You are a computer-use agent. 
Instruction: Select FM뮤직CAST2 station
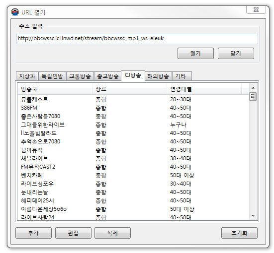(x=133, y=167)
